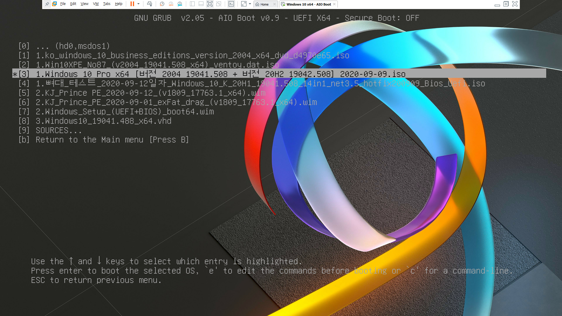Open the VM menu bar item
This screenshot has height=316, width=562.
(x=96, y=4)
